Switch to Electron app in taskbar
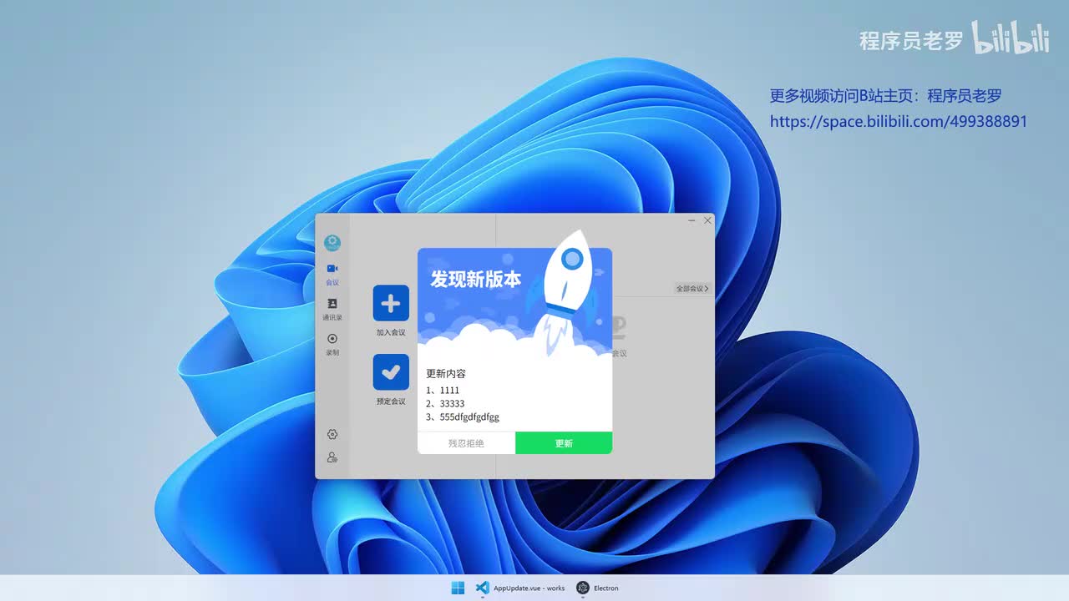 coord(598,588)
